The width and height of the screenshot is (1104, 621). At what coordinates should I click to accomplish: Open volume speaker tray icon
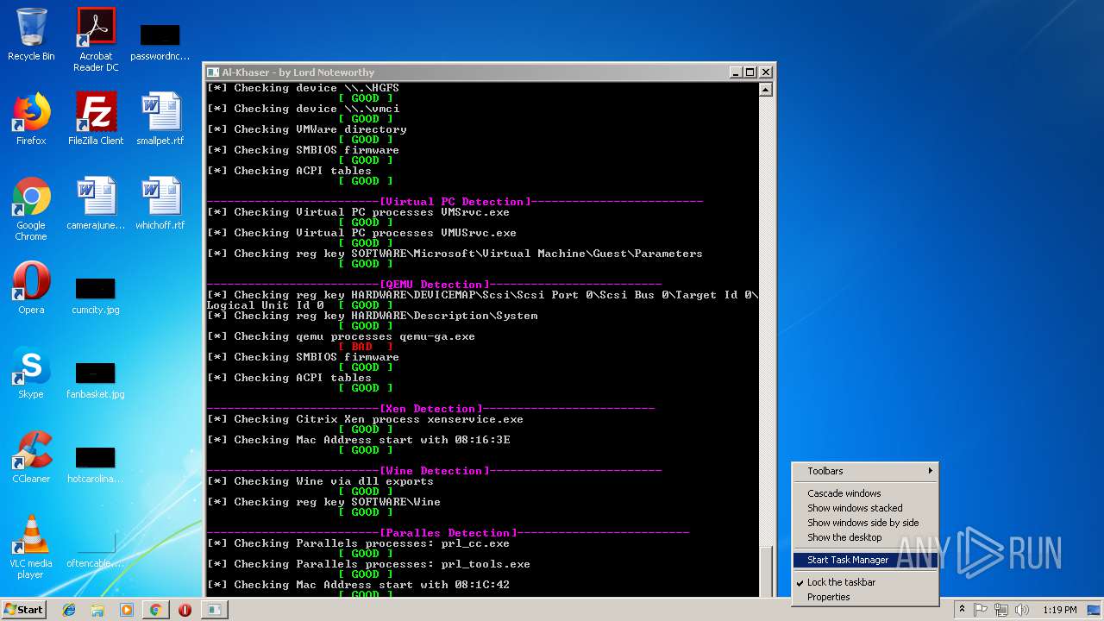(1022, 610)
